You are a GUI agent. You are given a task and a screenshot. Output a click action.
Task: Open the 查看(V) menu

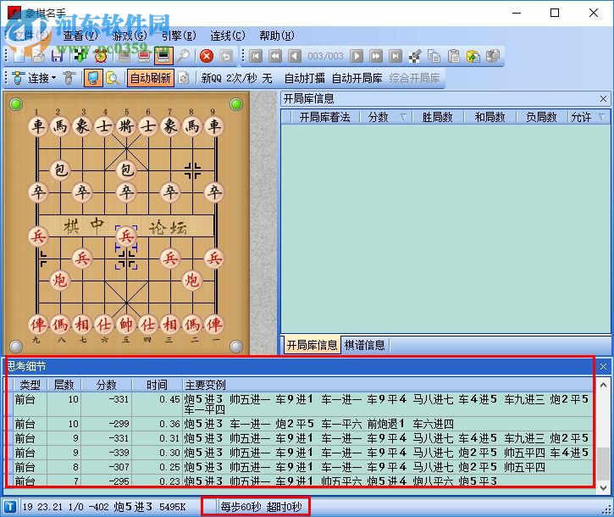pos(80,36)
